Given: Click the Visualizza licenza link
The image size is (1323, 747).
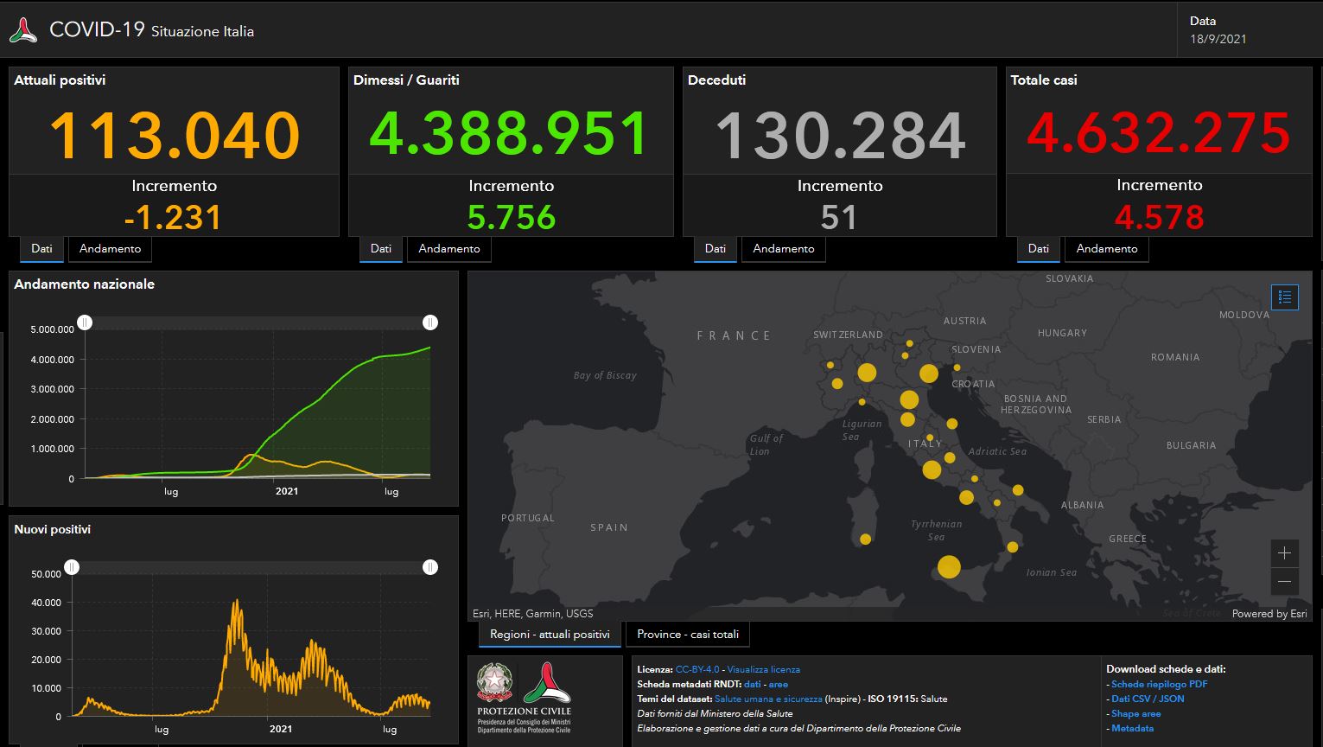Looking at the screenshot, I should [x=763, y=669].
